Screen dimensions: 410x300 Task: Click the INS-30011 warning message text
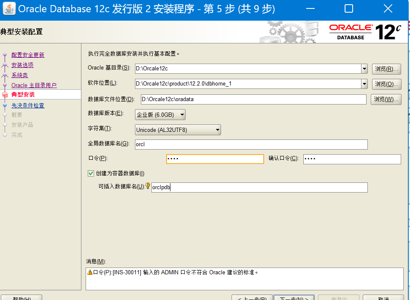pyautogui.click(x=175, y=272)
